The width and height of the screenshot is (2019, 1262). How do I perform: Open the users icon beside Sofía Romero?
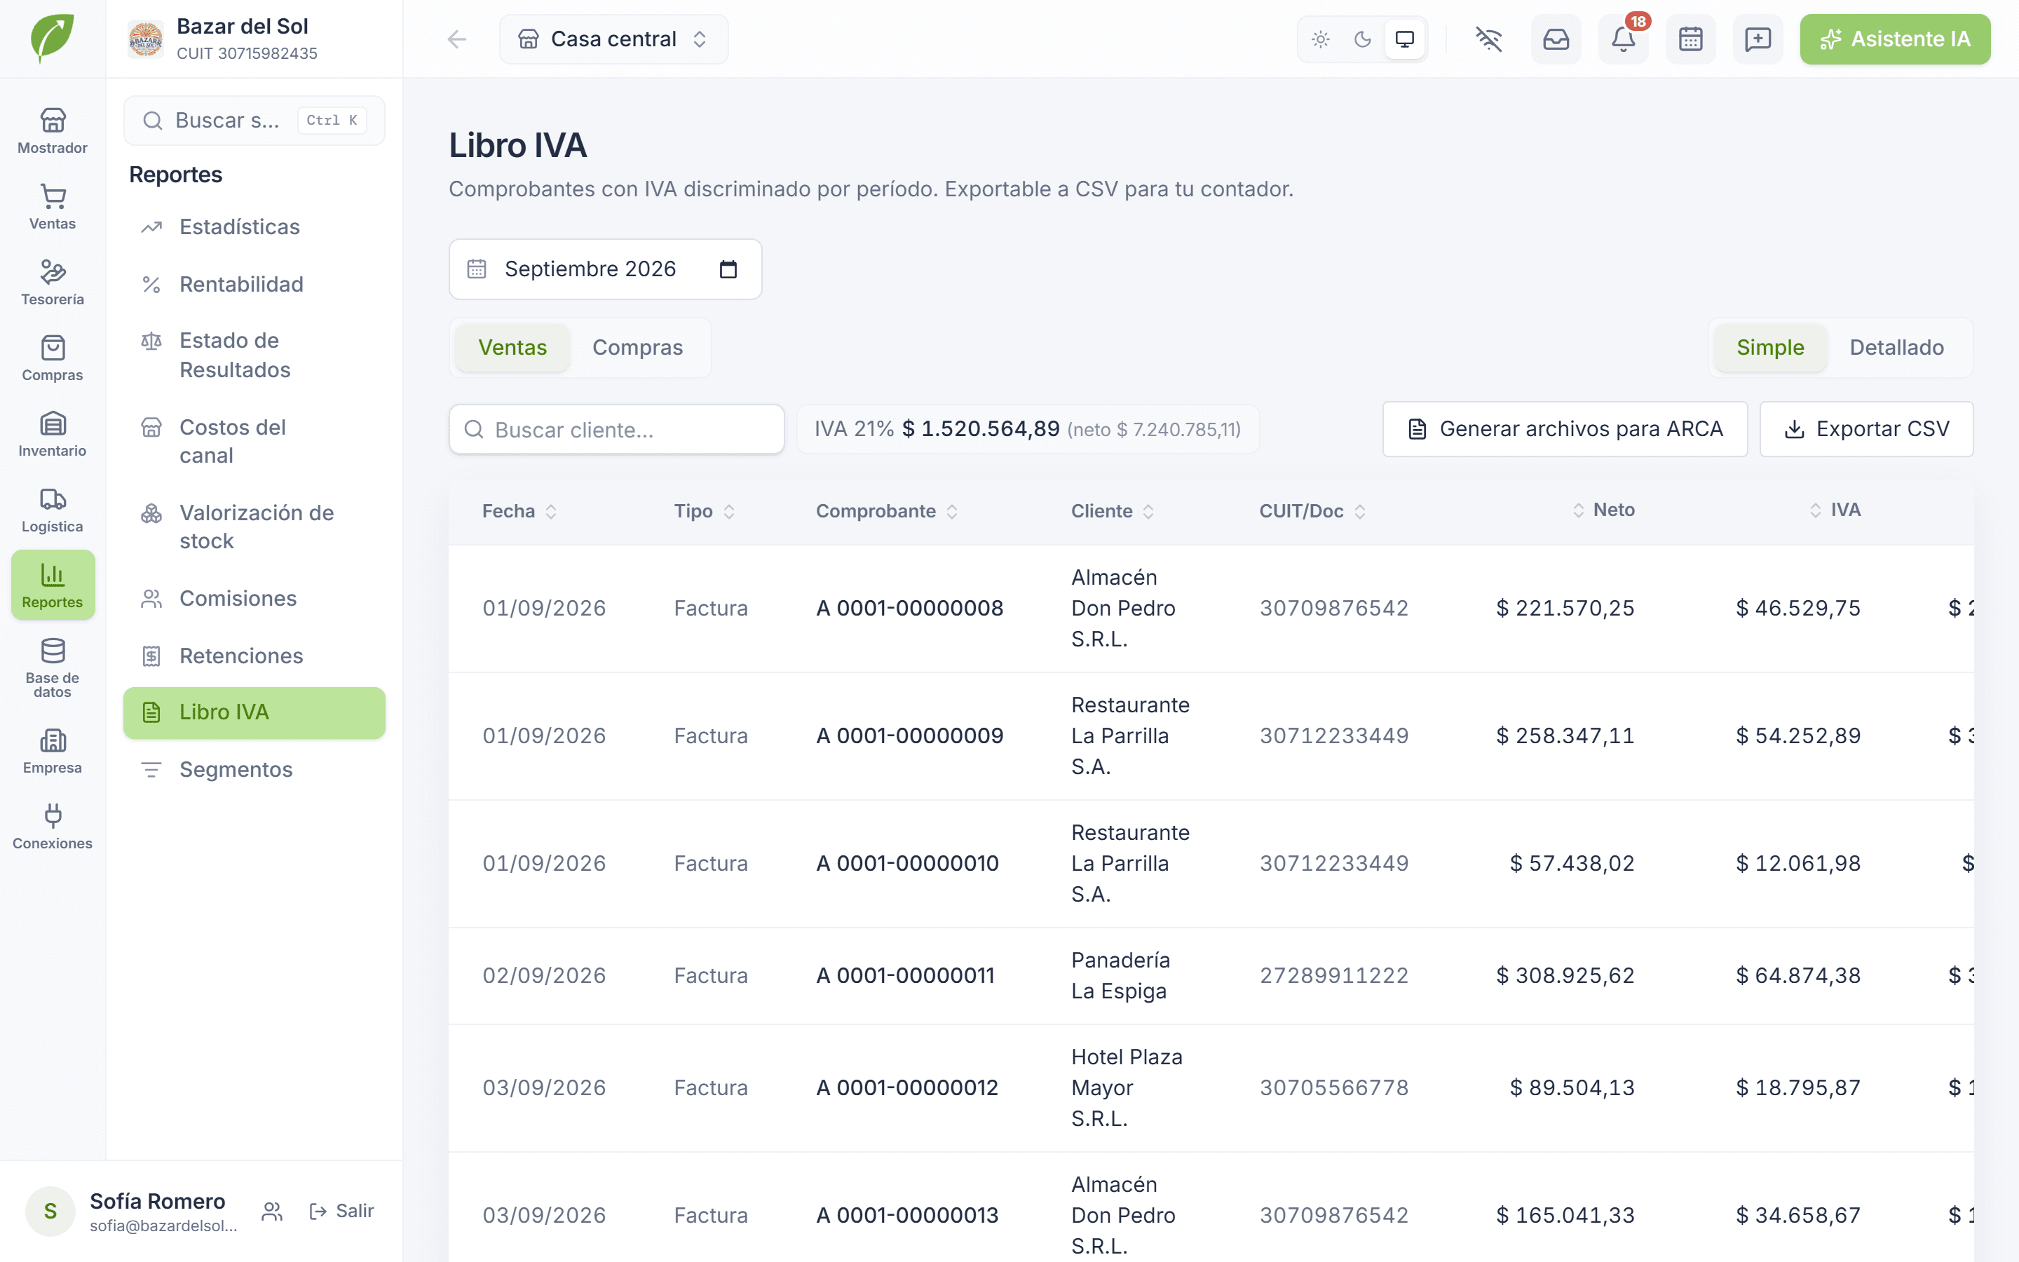[x=272, y=1211]
